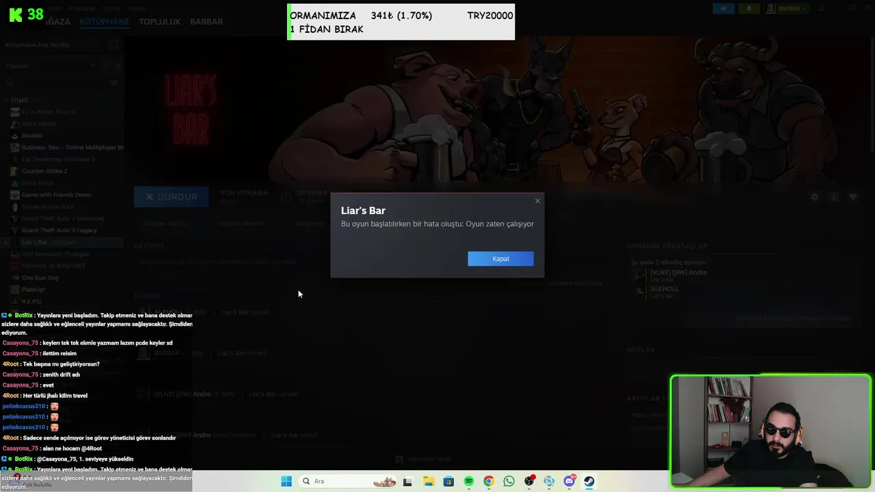
Task: Click the streamer webcam overlay
Action: coord(770,431)
